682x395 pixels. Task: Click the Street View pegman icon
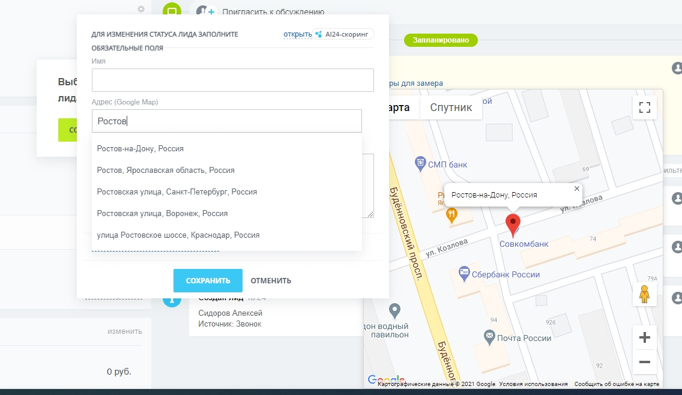click(x=645, y=294)
